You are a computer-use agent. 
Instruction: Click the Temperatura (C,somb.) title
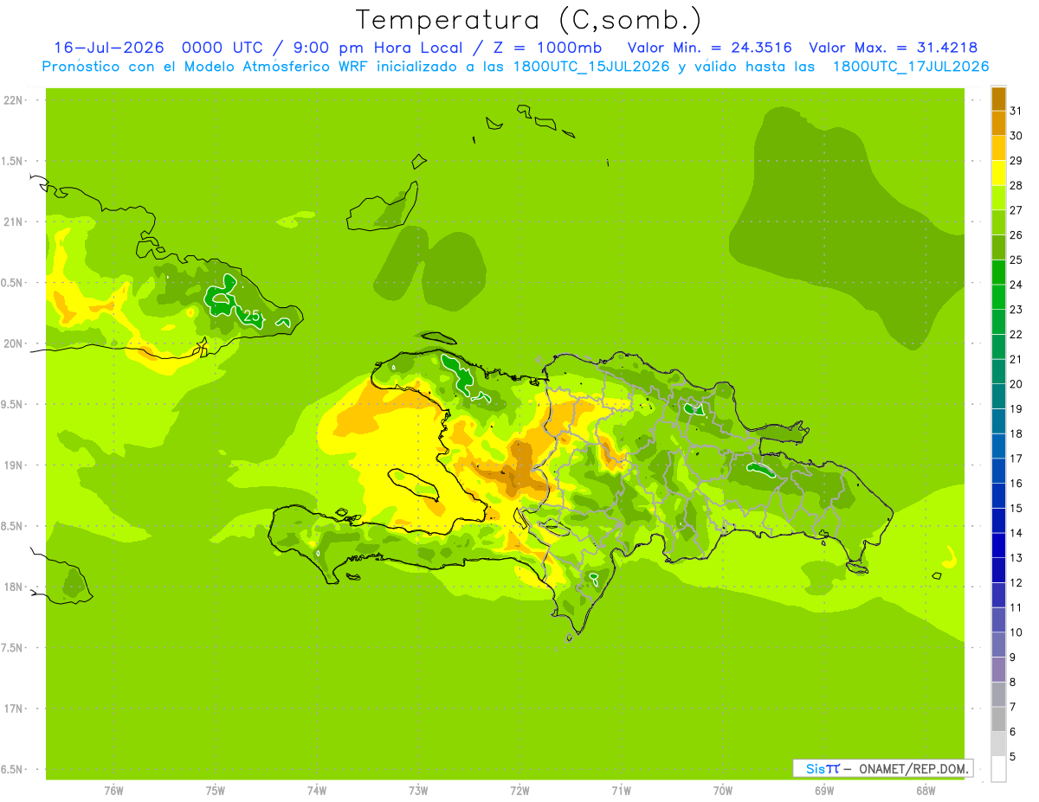pyautogui.click(x=528, y=20)
